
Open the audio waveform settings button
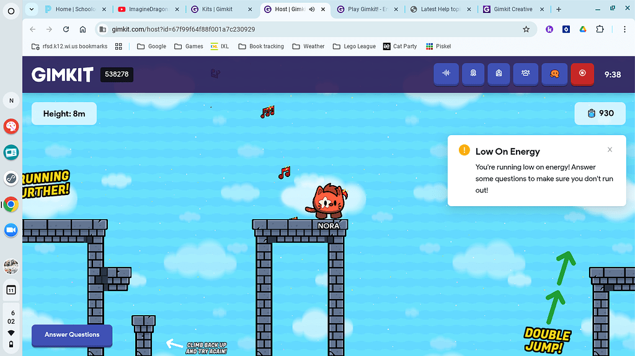[445, 73]
